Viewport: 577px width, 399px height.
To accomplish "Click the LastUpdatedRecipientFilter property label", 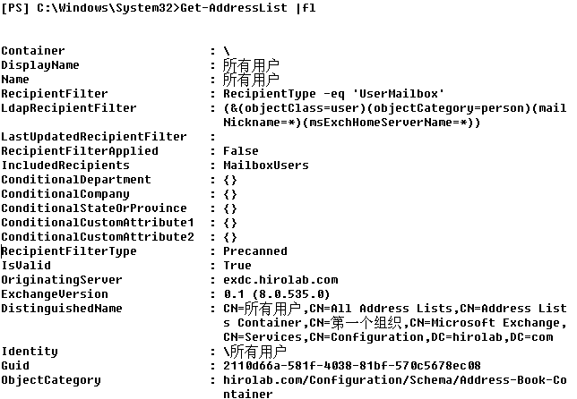I will 94,137.
